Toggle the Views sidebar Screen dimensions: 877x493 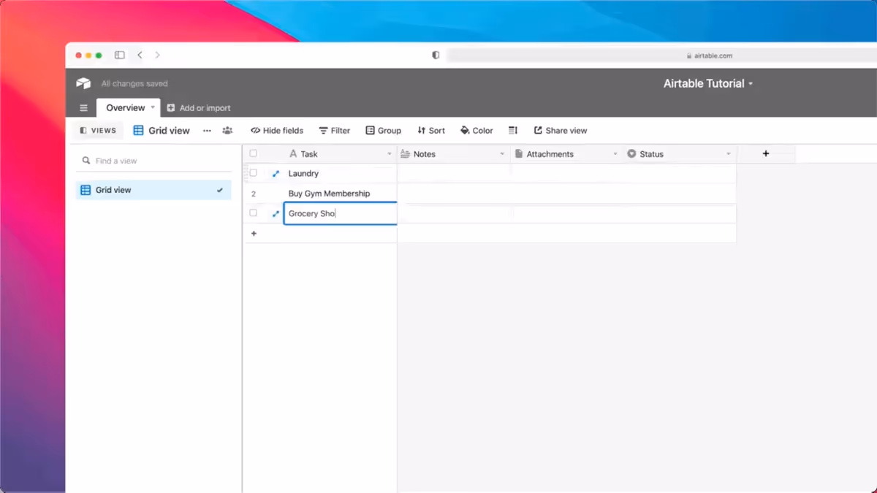click(x=97, y=130)
